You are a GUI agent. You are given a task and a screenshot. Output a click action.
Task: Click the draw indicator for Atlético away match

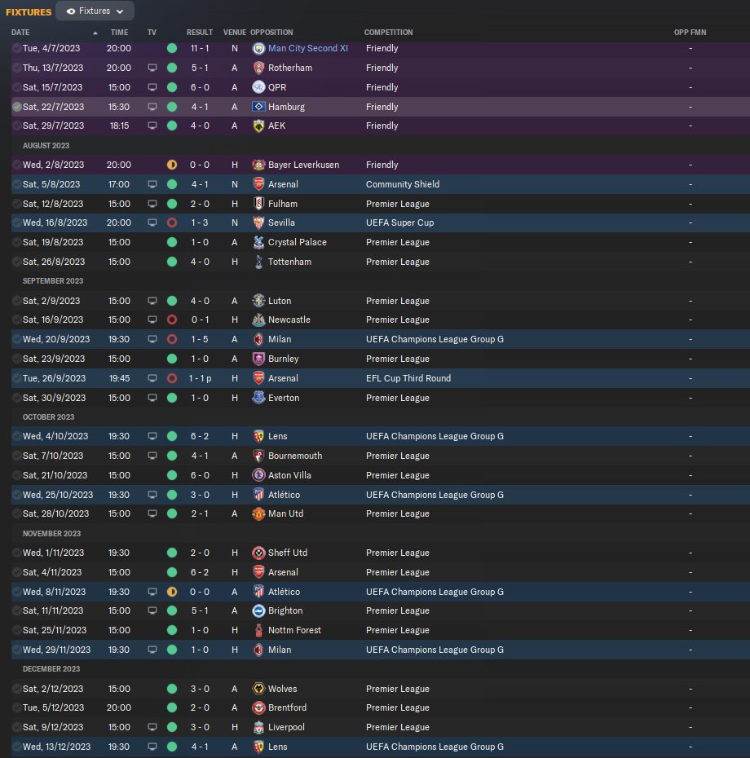(x=172, y=592)
